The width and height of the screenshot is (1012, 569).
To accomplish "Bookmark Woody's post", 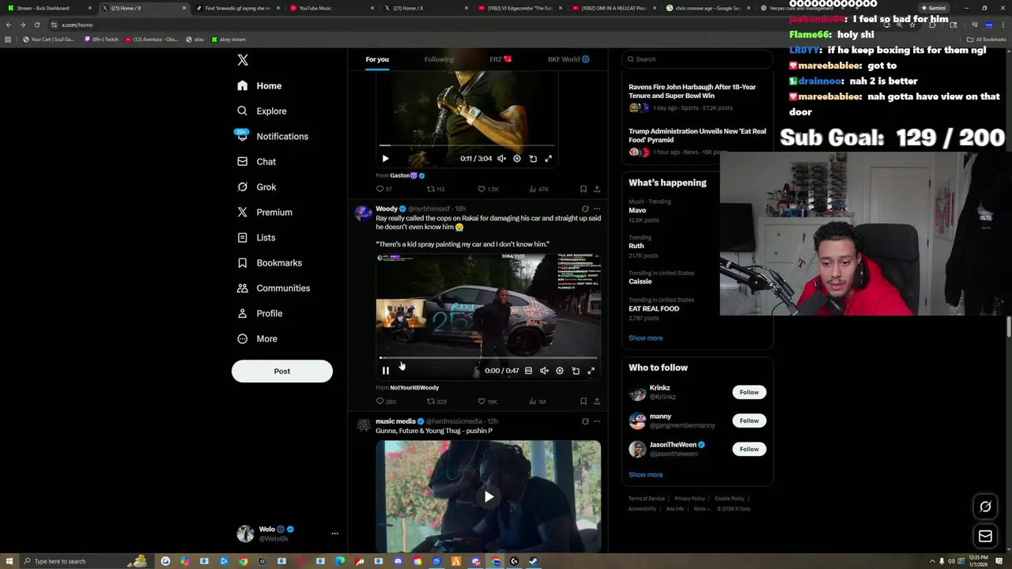I will (x=583, y=401).
